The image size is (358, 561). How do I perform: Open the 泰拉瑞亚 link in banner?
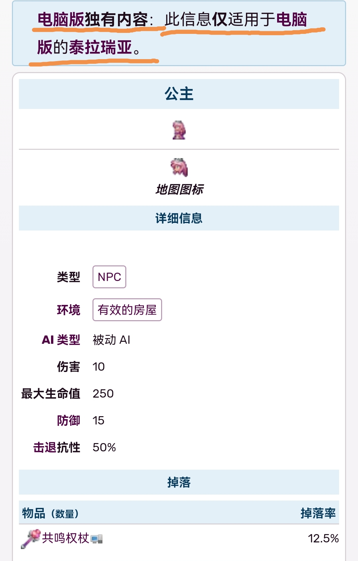101,47
